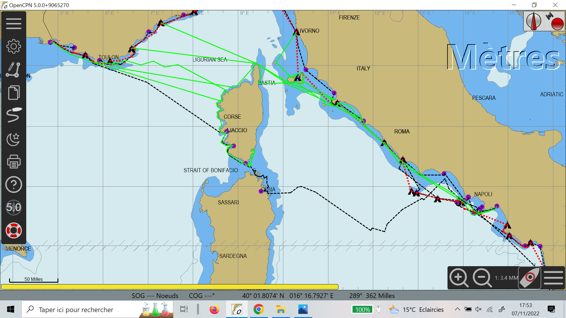Click the chart scale 1: 3.4 MM
Screen dimensions: 566x318
pyautogui.click(x=506, y=278)
